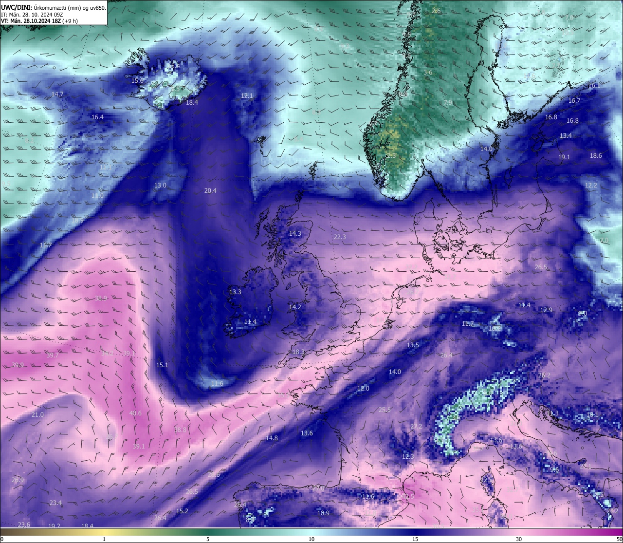
Task: Click the map value '39.7'
Action: click(x=53, y=356)
